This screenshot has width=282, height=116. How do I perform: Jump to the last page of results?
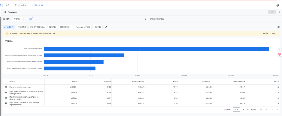278,109
